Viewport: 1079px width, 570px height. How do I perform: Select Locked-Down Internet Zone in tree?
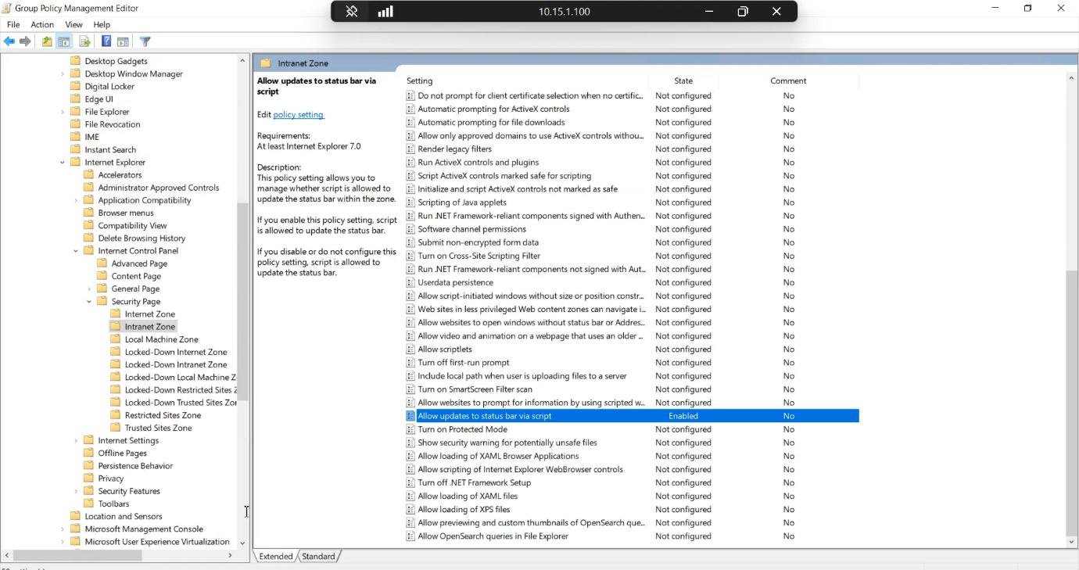(x=176, y=352)
